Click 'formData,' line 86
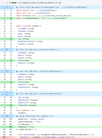 coord(22,113)
